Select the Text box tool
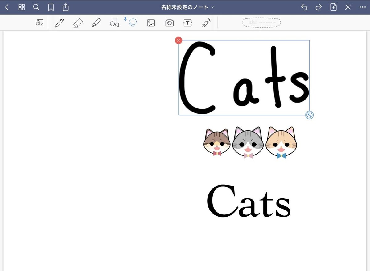Viewport: 370px width, 271px height. pyautogui.click(x=187, y=23)
